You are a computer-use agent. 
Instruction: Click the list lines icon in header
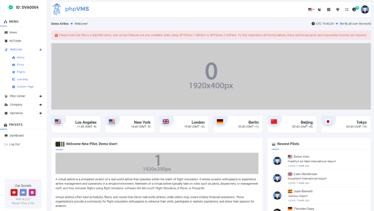click(x=329, y=9)
